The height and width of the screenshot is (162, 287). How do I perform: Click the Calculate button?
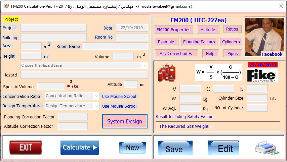(80, 147)
